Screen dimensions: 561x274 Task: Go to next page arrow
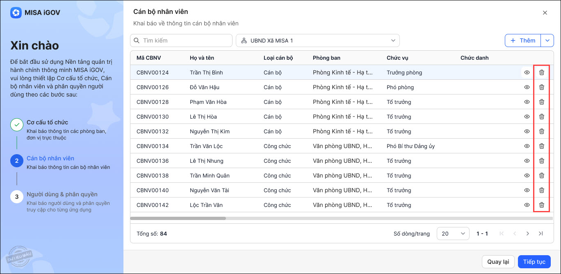[x=528, y=234]
